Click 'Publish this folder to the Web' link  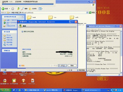(x=12, y=23)
